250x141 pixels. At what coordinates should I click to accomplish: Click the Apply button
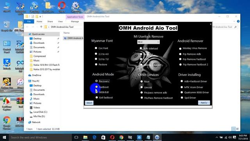[x=204, y=103]
